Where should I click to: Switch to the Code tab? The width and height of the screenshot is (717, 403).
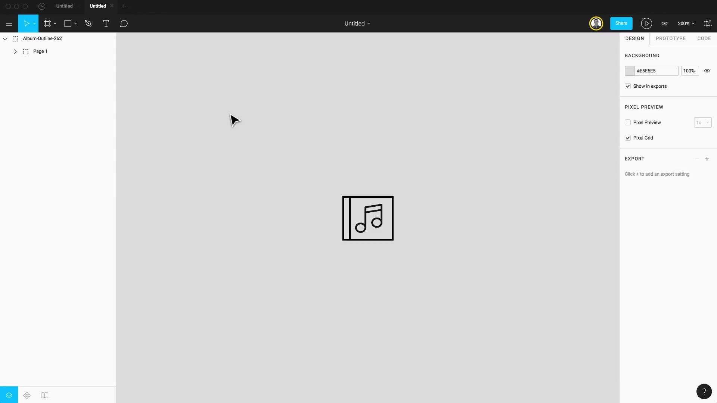pos(704,38)
